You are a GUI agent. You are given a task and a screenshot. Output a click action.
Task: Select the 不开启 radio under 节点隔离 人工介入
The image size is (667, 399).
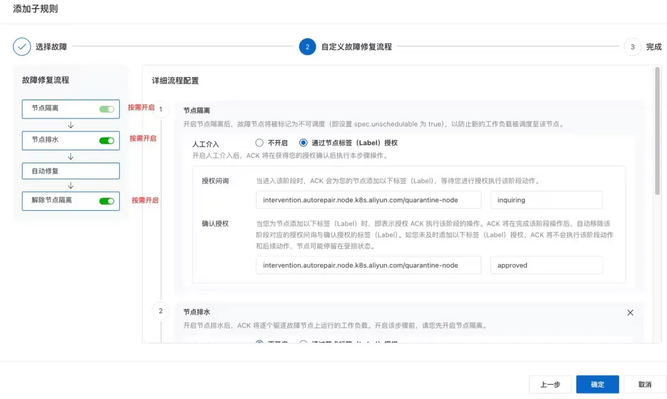point(259,143)
